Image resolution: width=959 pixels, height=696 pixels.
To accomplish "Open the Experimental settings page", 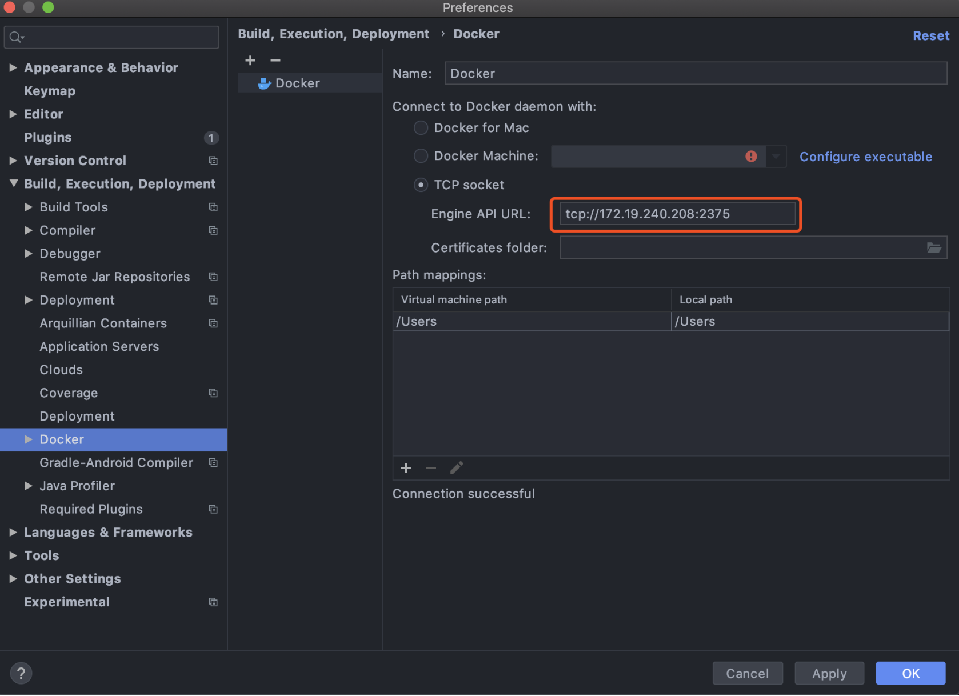I will (67, 602).
